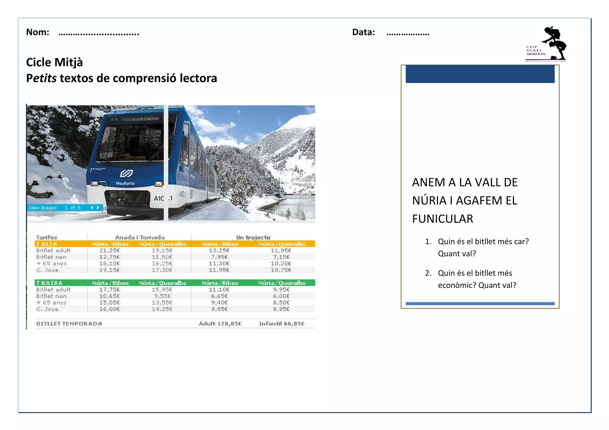Select 'Petits textos de comprensió lectora' heading

[x=122, y=78]
